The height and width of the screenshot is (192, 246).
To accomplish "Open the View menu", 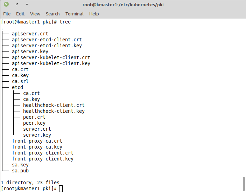I will [x=35, y=14].
